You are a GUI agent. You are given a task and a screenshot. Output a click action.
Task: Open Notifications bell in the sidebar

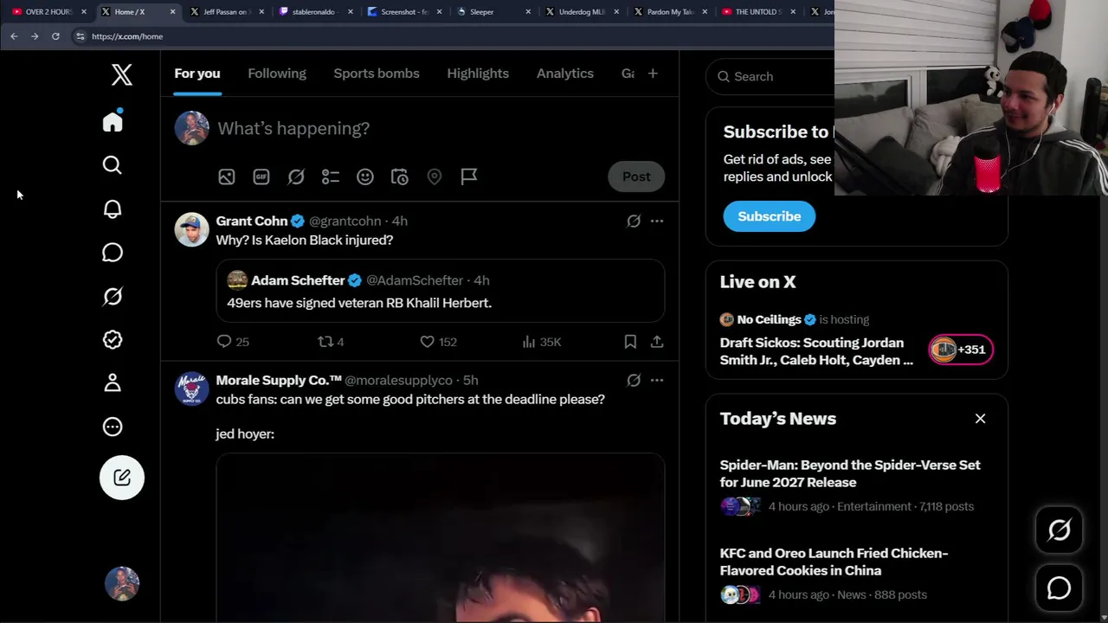point(113,209)
